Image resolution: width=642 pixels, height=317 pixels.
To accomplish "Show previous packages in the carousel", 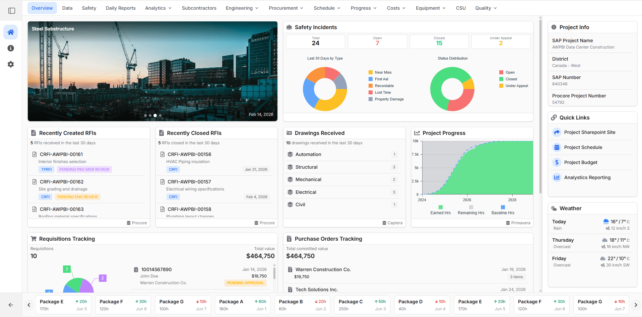I will [x=29, y=305].
